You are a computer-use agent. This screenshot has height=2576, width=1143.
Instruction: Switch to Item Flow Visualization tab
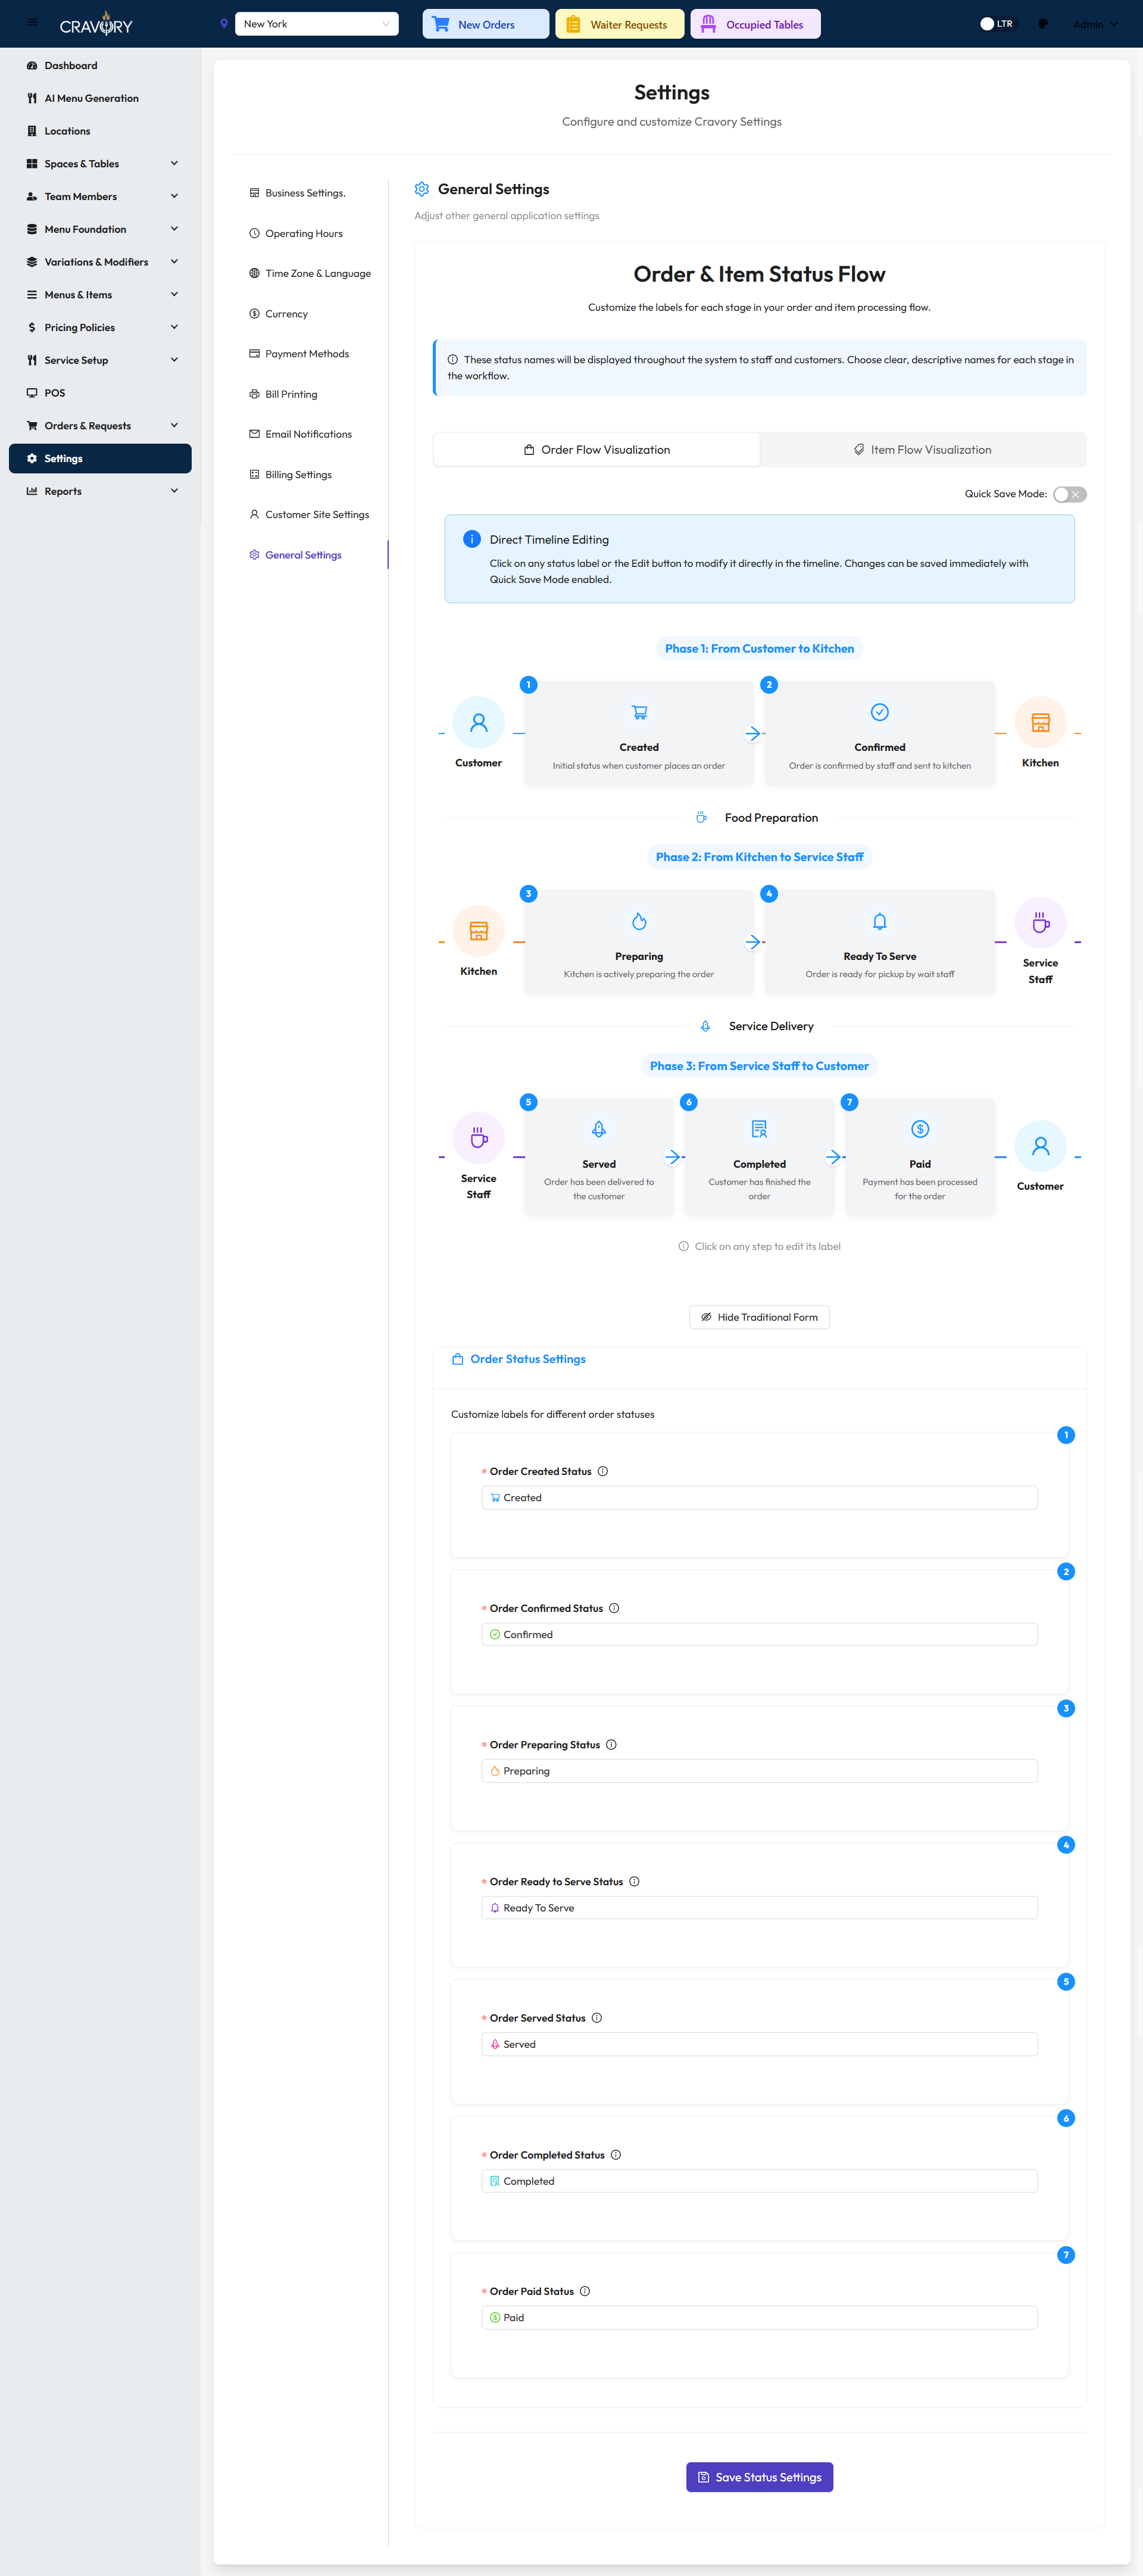coord(922,450)
